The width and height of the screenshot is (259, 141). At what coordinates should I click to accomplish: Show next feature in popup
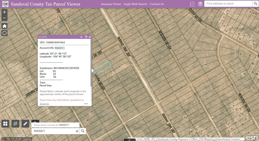81,37
